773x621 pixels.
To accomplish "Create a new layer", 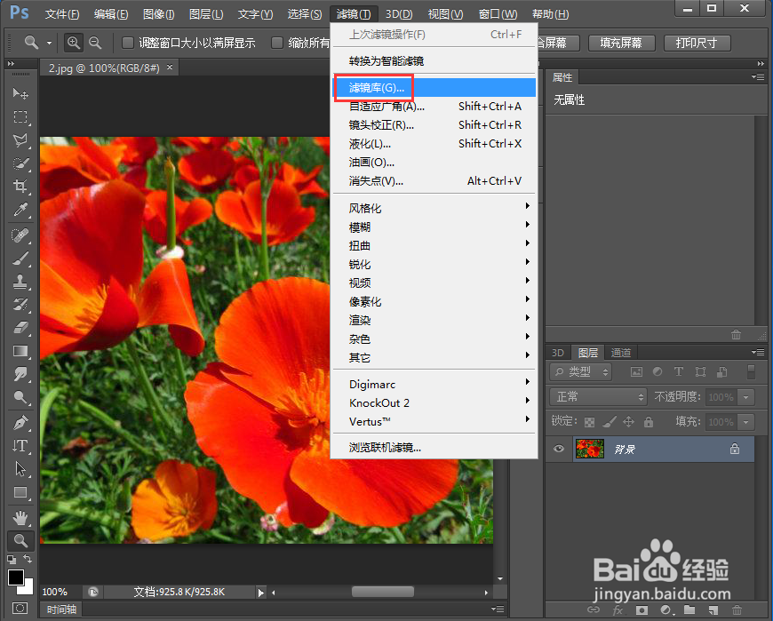I will point(713,610).
